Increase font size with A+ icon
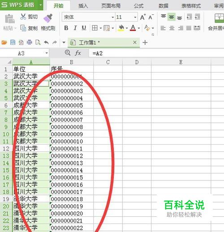Screen dimensions: 224x232 tap(143, 17)
